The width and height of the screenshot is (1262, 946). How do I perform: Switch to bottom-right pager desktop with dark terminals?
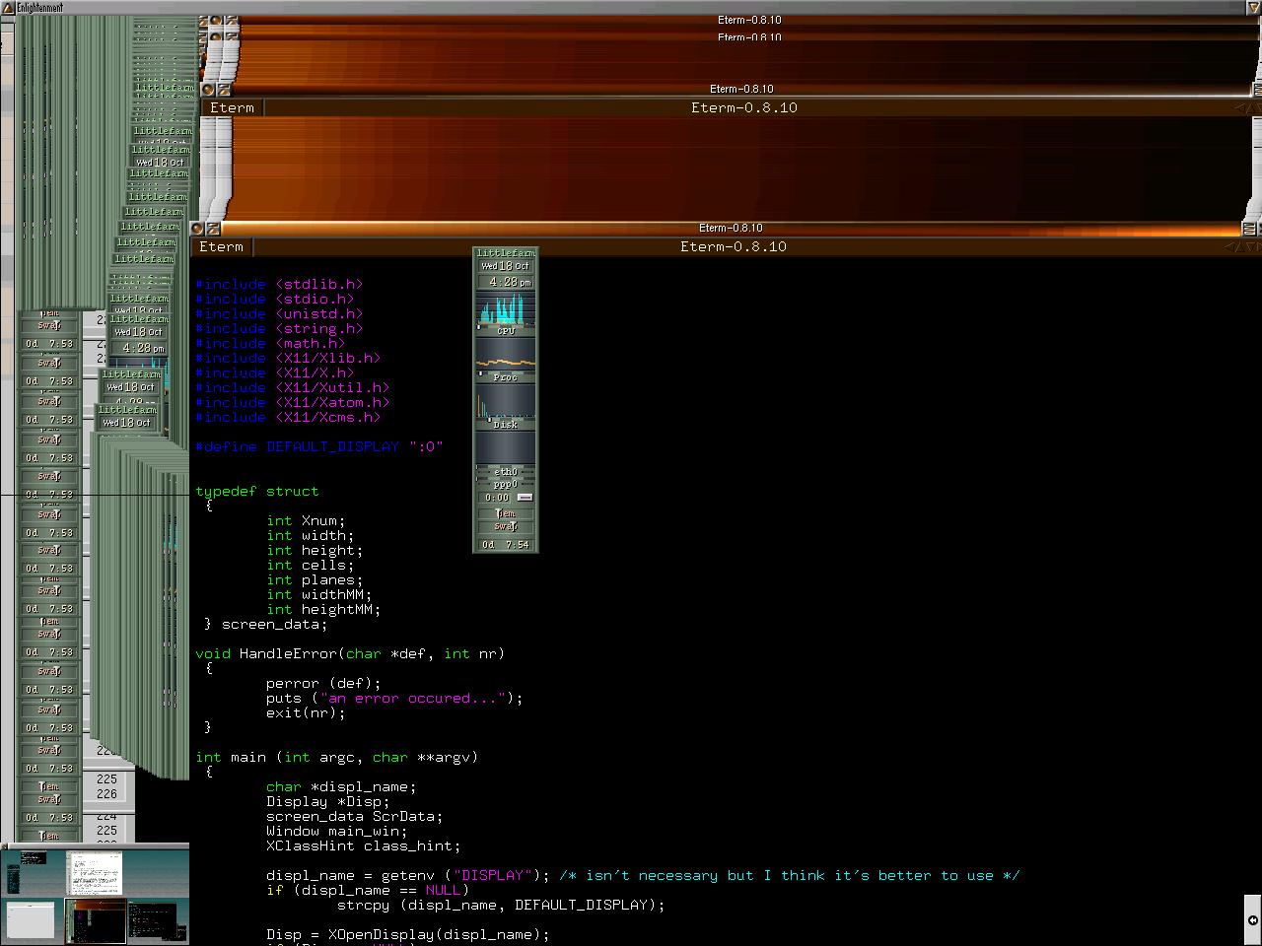(158, 920)
